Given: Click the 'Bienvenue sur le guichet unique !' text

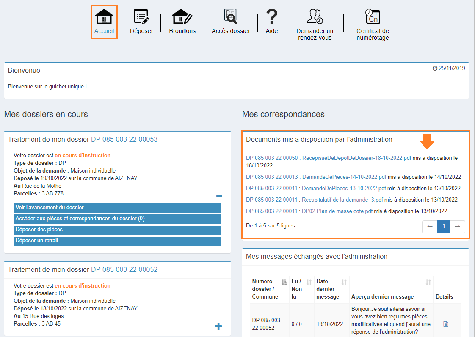Looking at the screenshot, I should click(x=47, y=87).
